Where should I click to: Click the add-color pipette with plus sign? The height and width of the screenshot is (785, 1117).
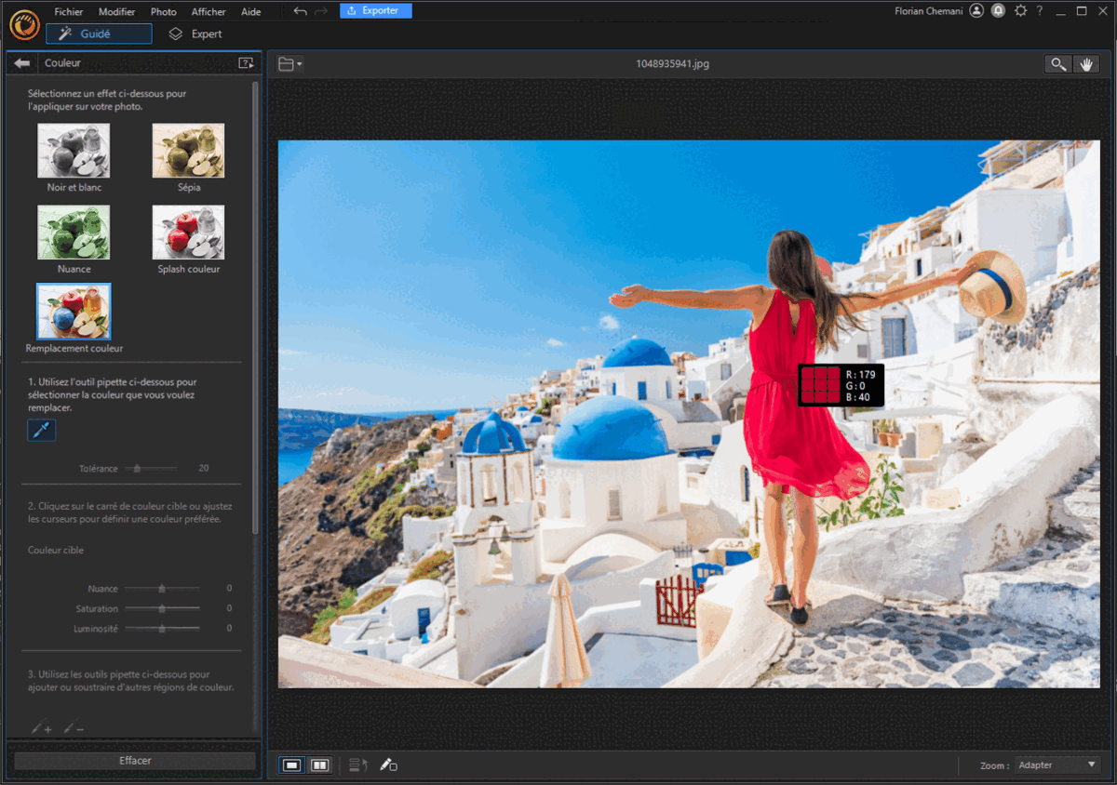click(42, 728)
